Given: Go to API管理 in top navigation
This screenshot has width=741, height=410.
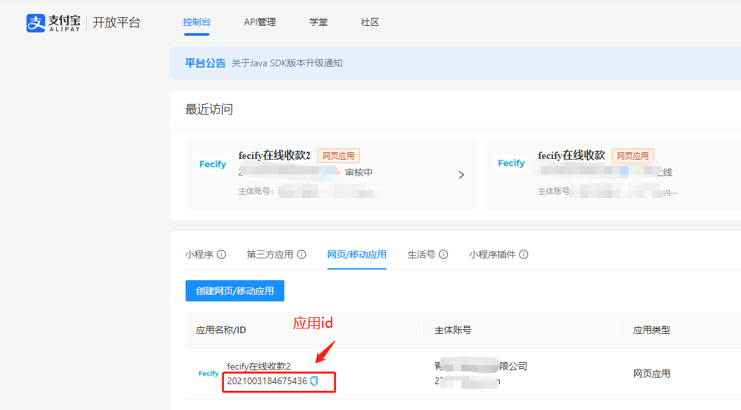Looking at the screenshot, I should pos(260,23).
